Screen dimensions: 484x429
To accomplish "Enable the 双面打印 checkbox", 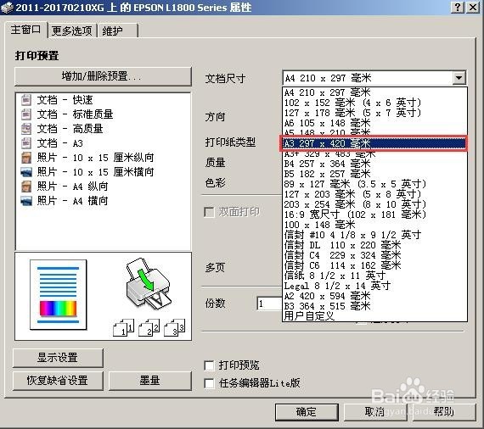I will 209,212.
